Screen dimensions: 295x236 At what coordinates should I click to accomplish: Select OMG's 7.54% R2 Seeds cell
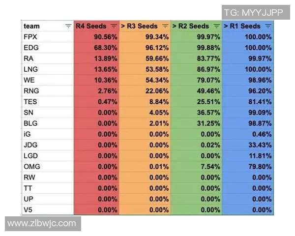pyautogui.click(x=197, y=166)
